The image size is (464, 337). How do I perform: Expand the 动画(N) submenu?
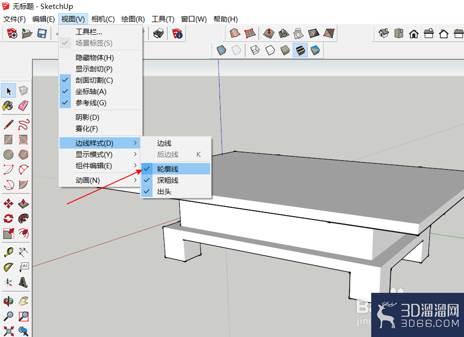(101, 180)
